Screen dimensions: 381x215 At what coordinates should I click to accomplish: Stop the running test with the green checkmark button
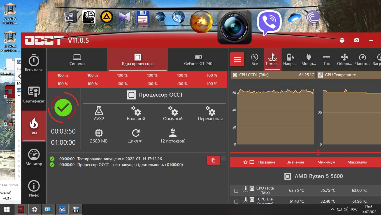pos(63,107)
